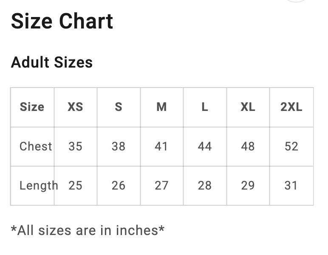Select the M size column header
This screenshot has width=328, height=255.
pos(161,107)
